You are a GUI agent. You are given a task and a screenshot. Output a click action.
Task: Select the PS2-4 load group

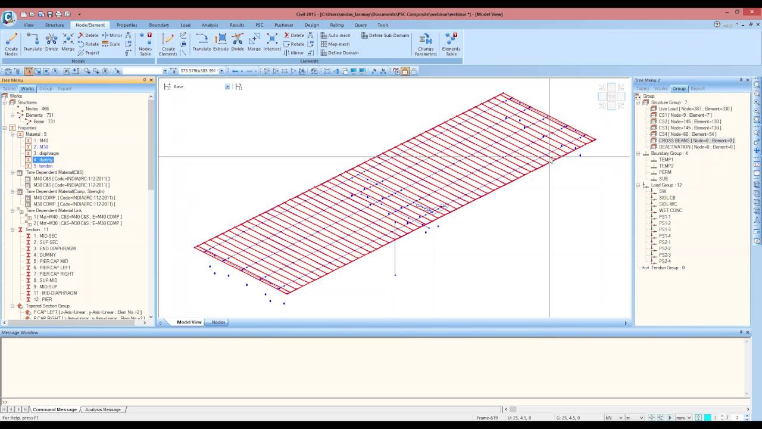tap(664, 261)
